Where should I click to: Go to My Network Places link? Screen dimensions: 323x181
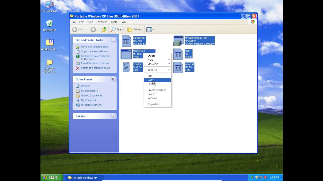point(92,105)
